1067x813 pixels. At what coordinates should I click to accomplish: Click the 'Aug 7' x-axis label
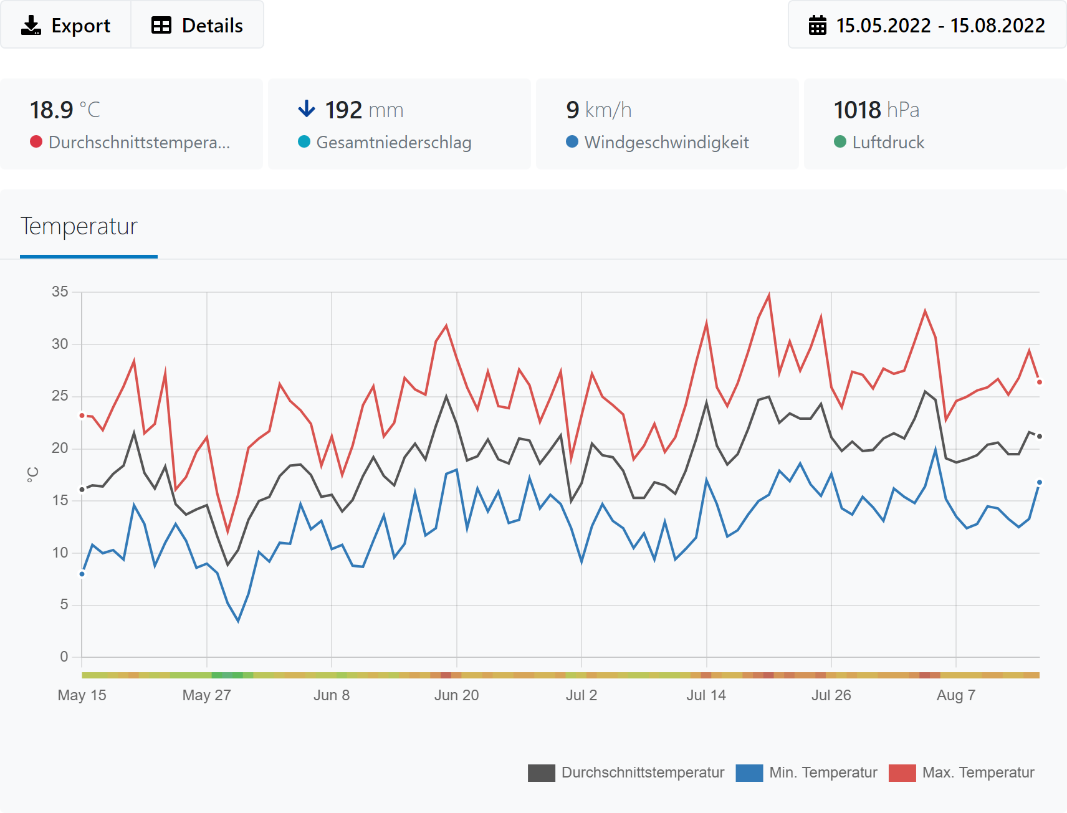tap(956, 695)
